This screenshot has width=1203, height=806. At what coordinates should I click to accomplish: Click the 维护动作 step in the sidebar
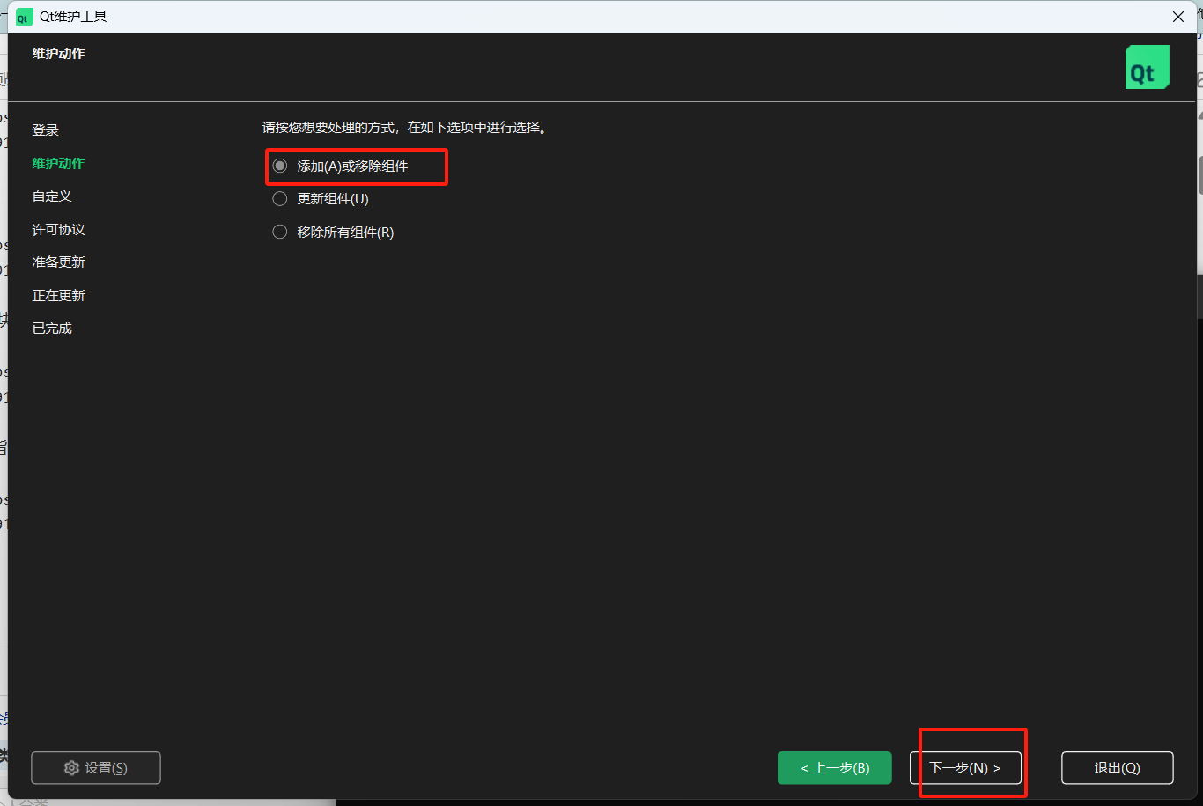(x=59, y=164)
